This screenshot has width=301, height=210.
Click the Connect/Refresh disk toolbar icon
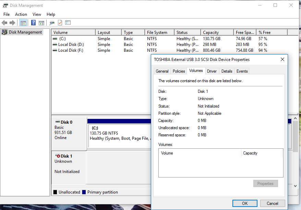(x=52, y=23)
